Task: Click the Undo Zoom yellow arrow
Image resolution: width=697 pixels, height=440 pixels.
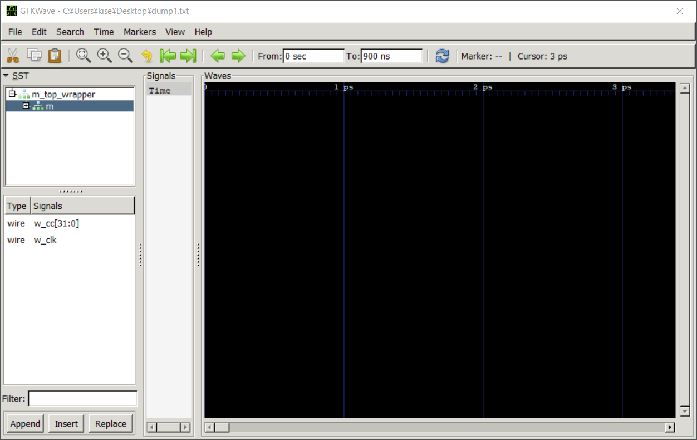Action: [147, 56]
